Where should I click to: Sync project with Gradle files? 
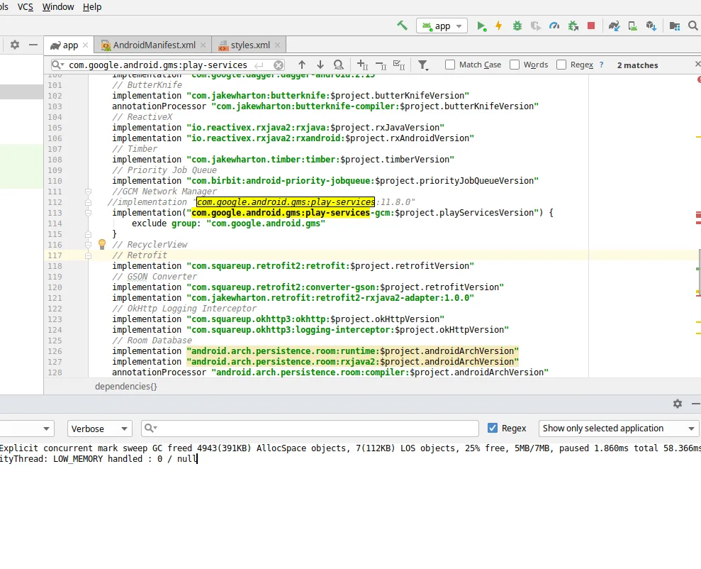point(614,26)
